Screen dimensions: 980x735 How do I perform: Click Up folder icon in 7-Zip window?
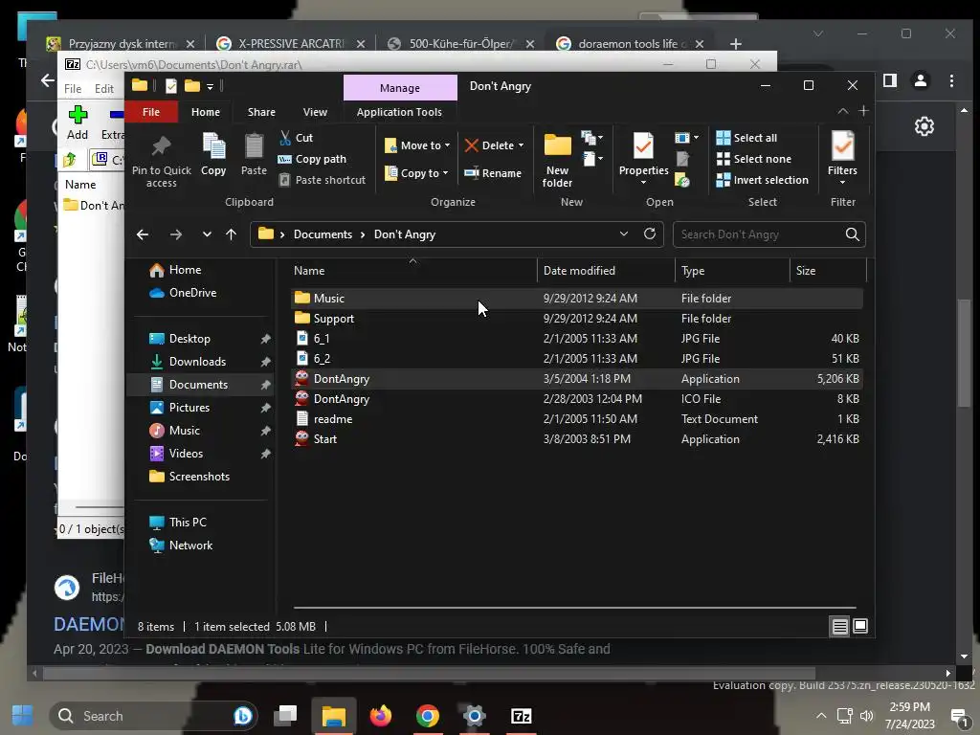(x=70, y=160)
